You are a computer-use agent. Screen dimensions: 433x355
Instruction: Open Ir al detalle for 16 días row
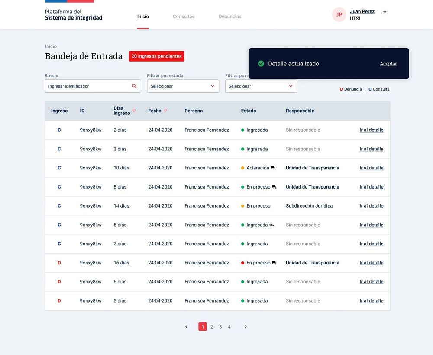pos(371,263)
